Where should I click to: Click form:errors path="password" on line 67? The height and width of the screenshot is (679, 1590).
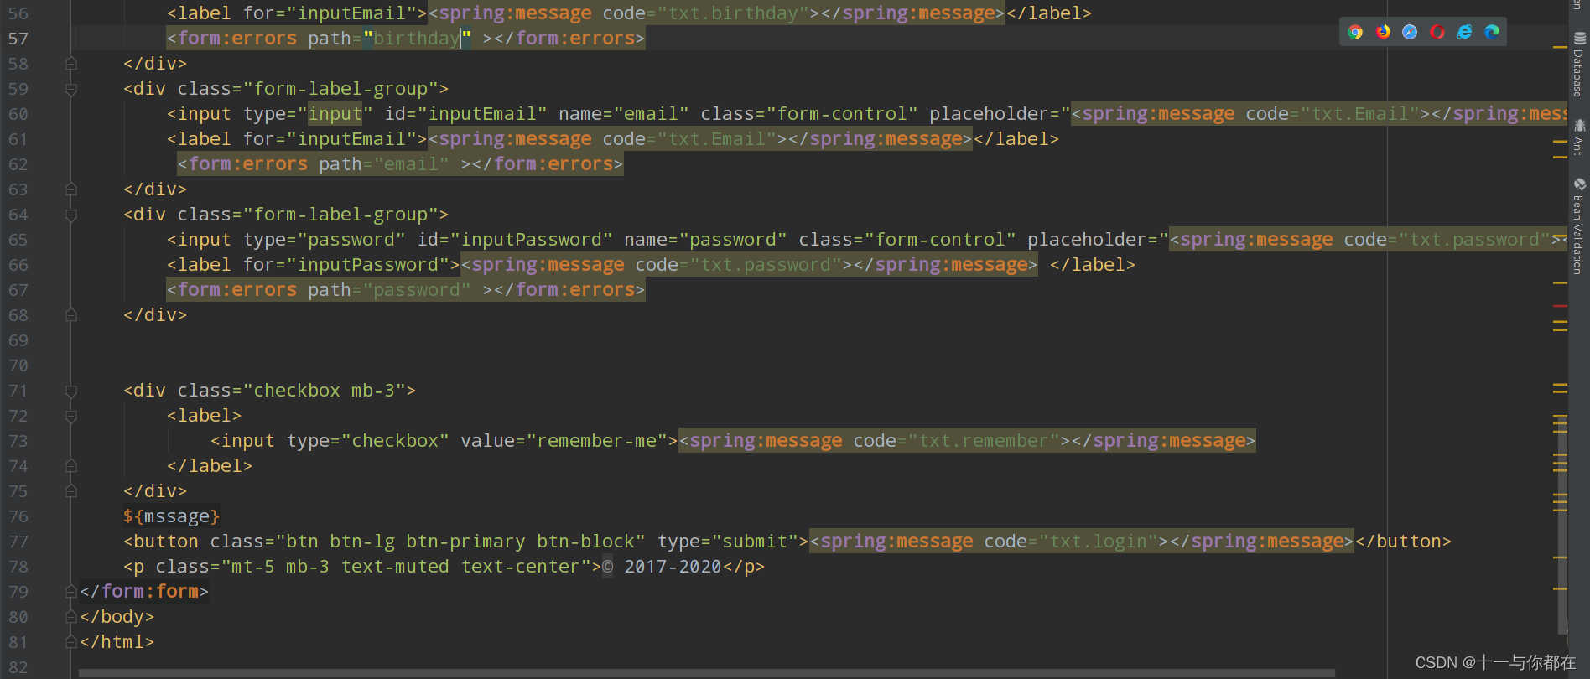406,290
